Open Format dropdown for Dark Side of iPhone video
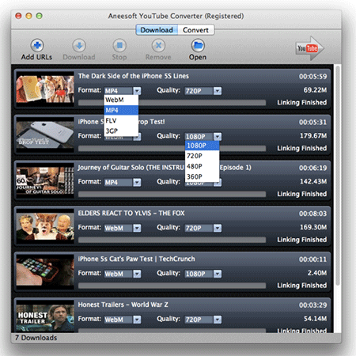Viewport: 356px width, 356px height. click(x=123, y=91)
